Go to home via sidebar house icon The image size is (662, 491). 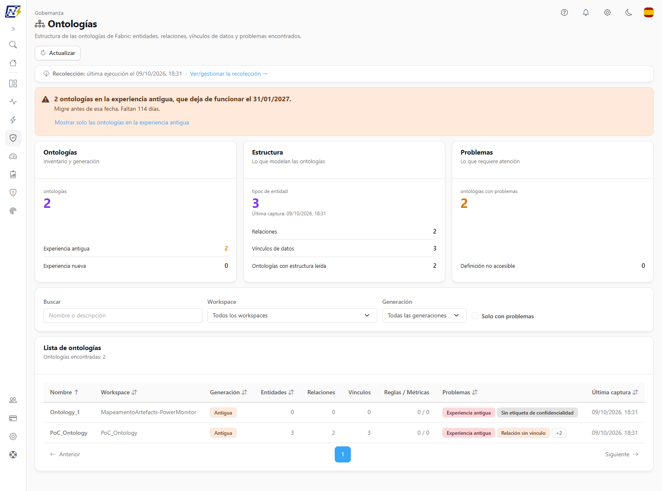click(x=13, y=63)
